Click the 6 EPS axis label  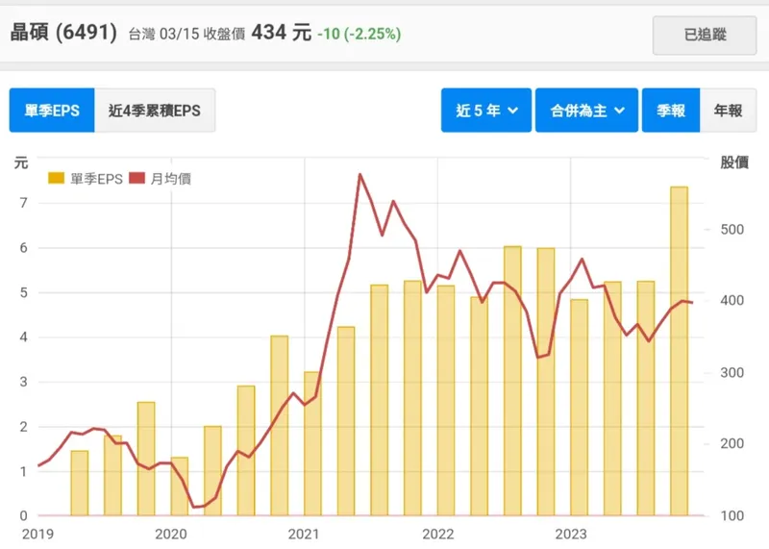point(23,248)
